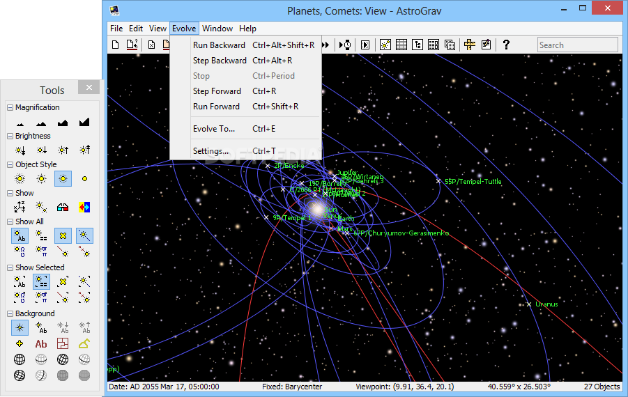The height and width of the screenshot is (397, 628).
Task: Toggle Show All yellow X markers
Action: point(63,235)
